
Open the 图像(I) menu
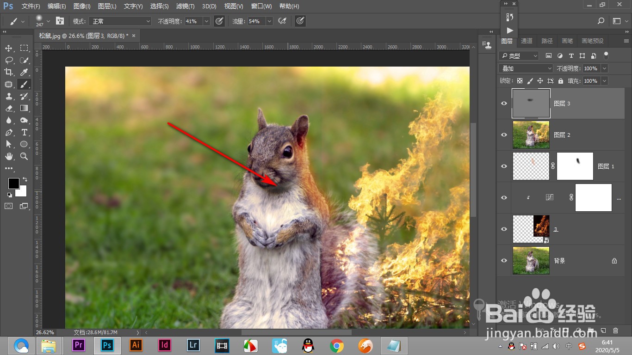[x=82, y=6]
